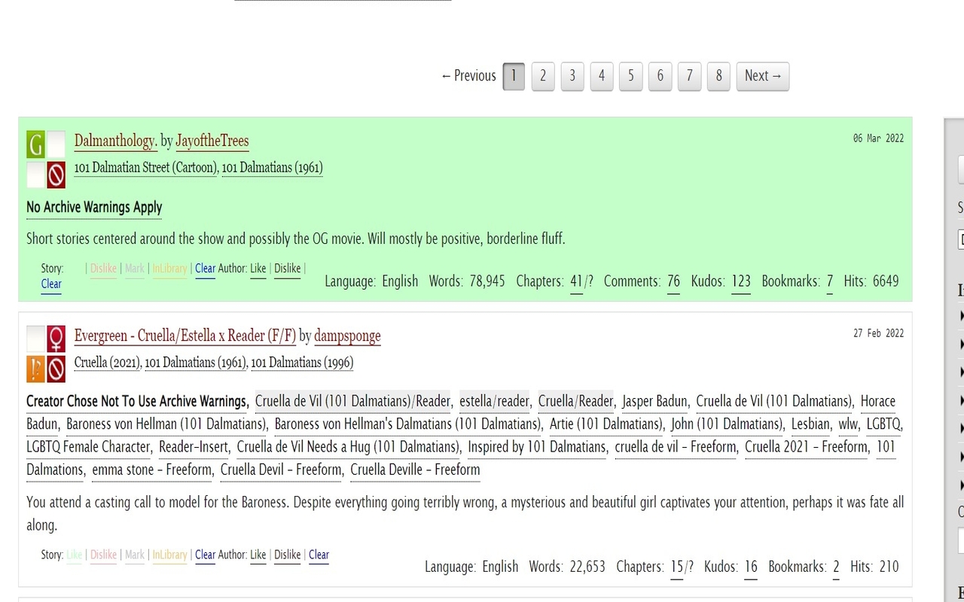Toggle InLibrary for Dalmanthology
Viewport: 964px width, 602px height.
tap(169, 269)
